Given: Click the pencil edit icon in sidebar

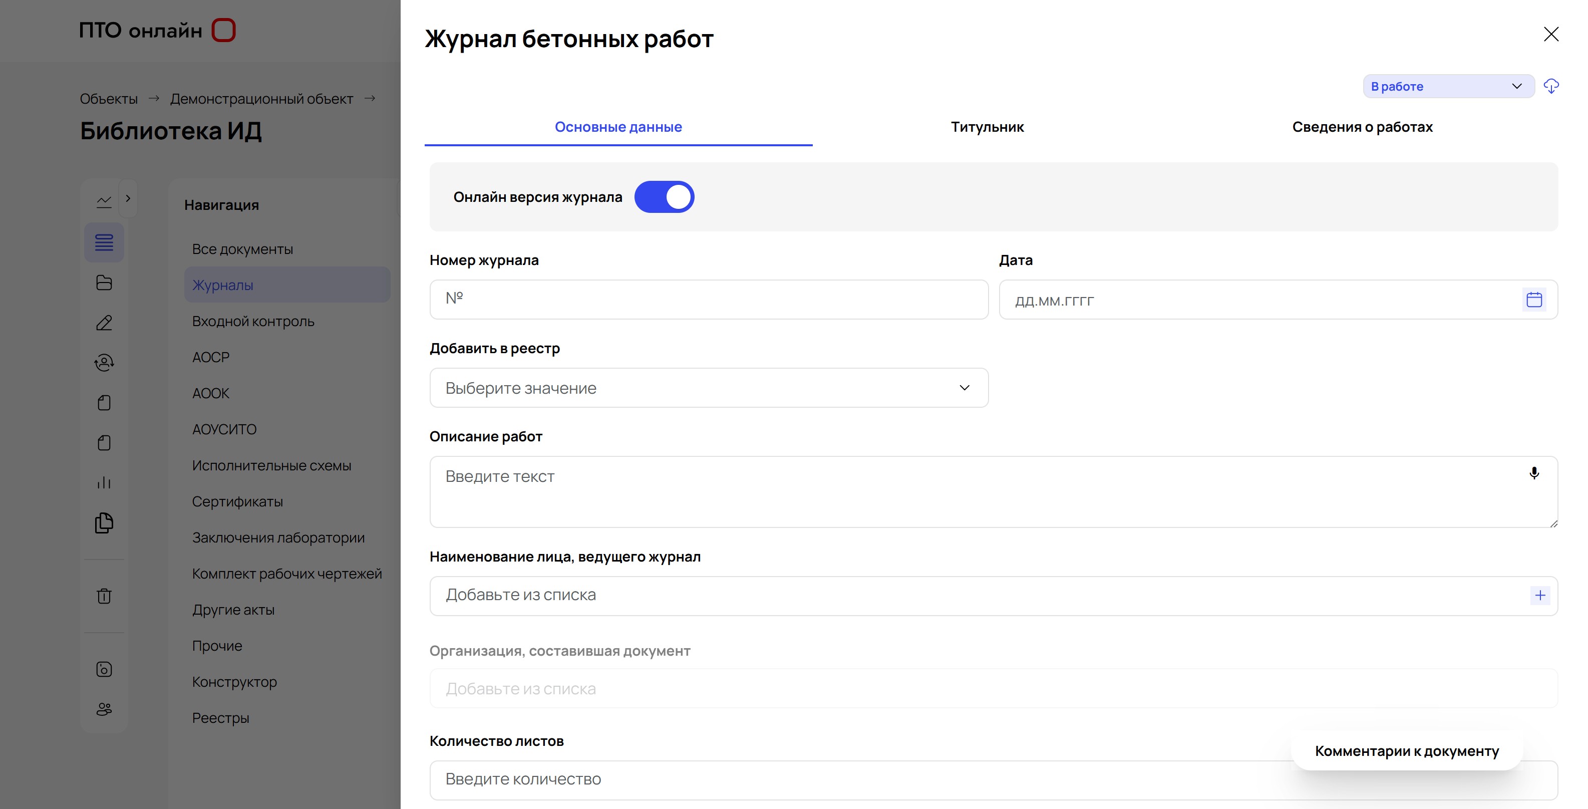Looking at the screenshot, I should pos(104,323).
